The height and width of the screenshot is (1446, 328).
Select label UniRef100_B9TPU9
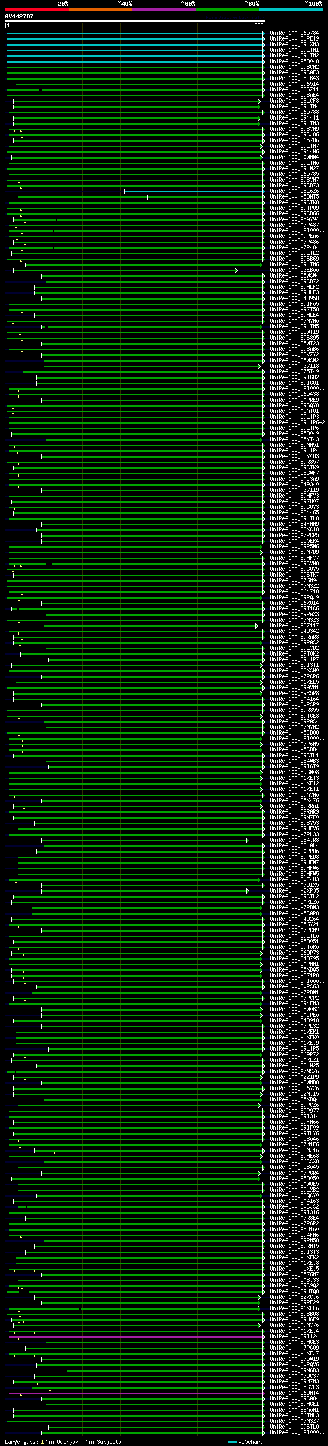pyautogui.click(x=294, y=208)
